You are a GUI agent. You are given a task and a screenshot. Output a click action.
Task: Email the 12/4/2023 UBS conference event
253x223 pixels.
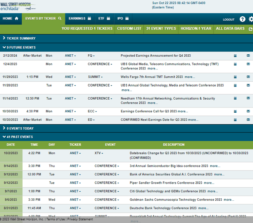point(248,64)
